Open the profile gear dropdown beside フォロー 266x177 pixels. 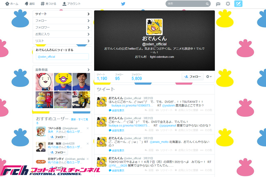[x=209, y=77]
